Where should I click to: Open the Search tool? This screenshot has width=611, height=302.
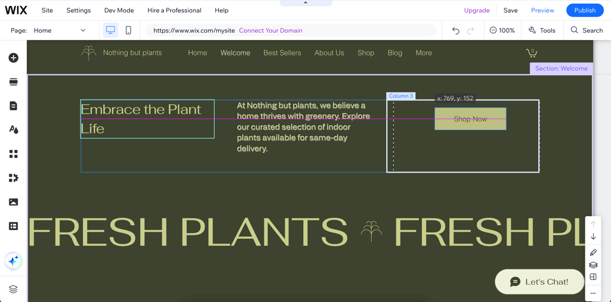pos(587,30)
